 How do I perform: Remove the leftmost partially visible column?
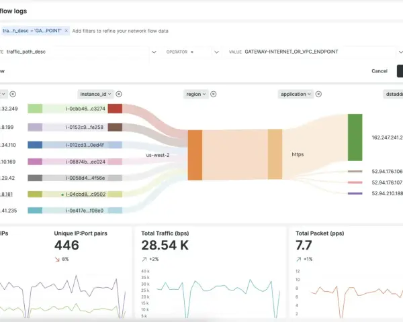pyautogui.click(x=13, y=94)
